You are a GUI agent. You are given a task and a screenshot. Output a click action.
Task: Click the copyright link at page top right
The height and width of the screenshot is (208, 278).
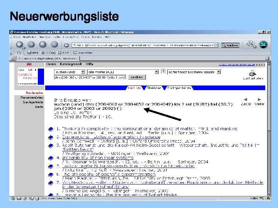[x=237, y=65]
